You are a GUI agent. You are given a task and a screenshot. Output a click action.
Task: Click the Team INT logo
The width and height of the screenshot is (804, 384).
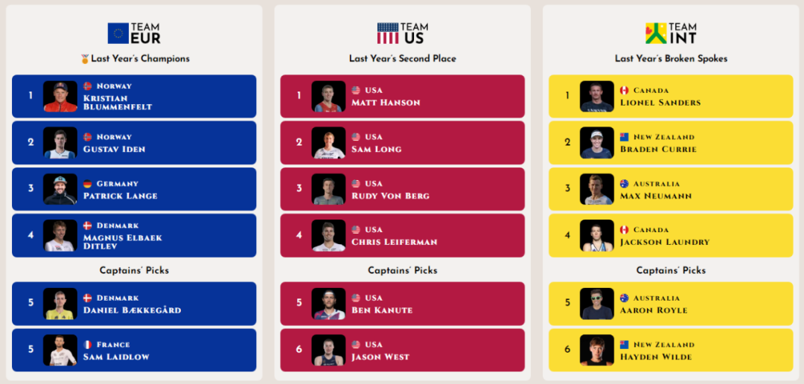tap(655, 33)
